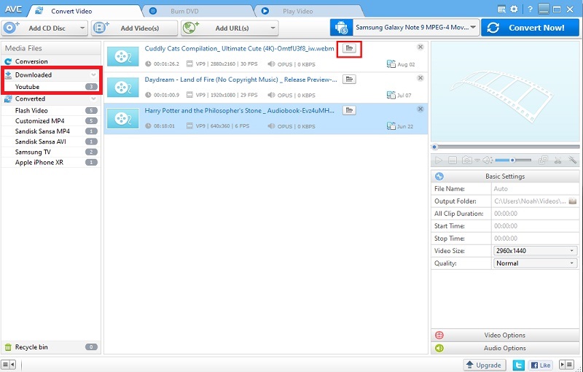
Task: Open the Add URL(s) dropdown arrow
Action: click(273, 28)
